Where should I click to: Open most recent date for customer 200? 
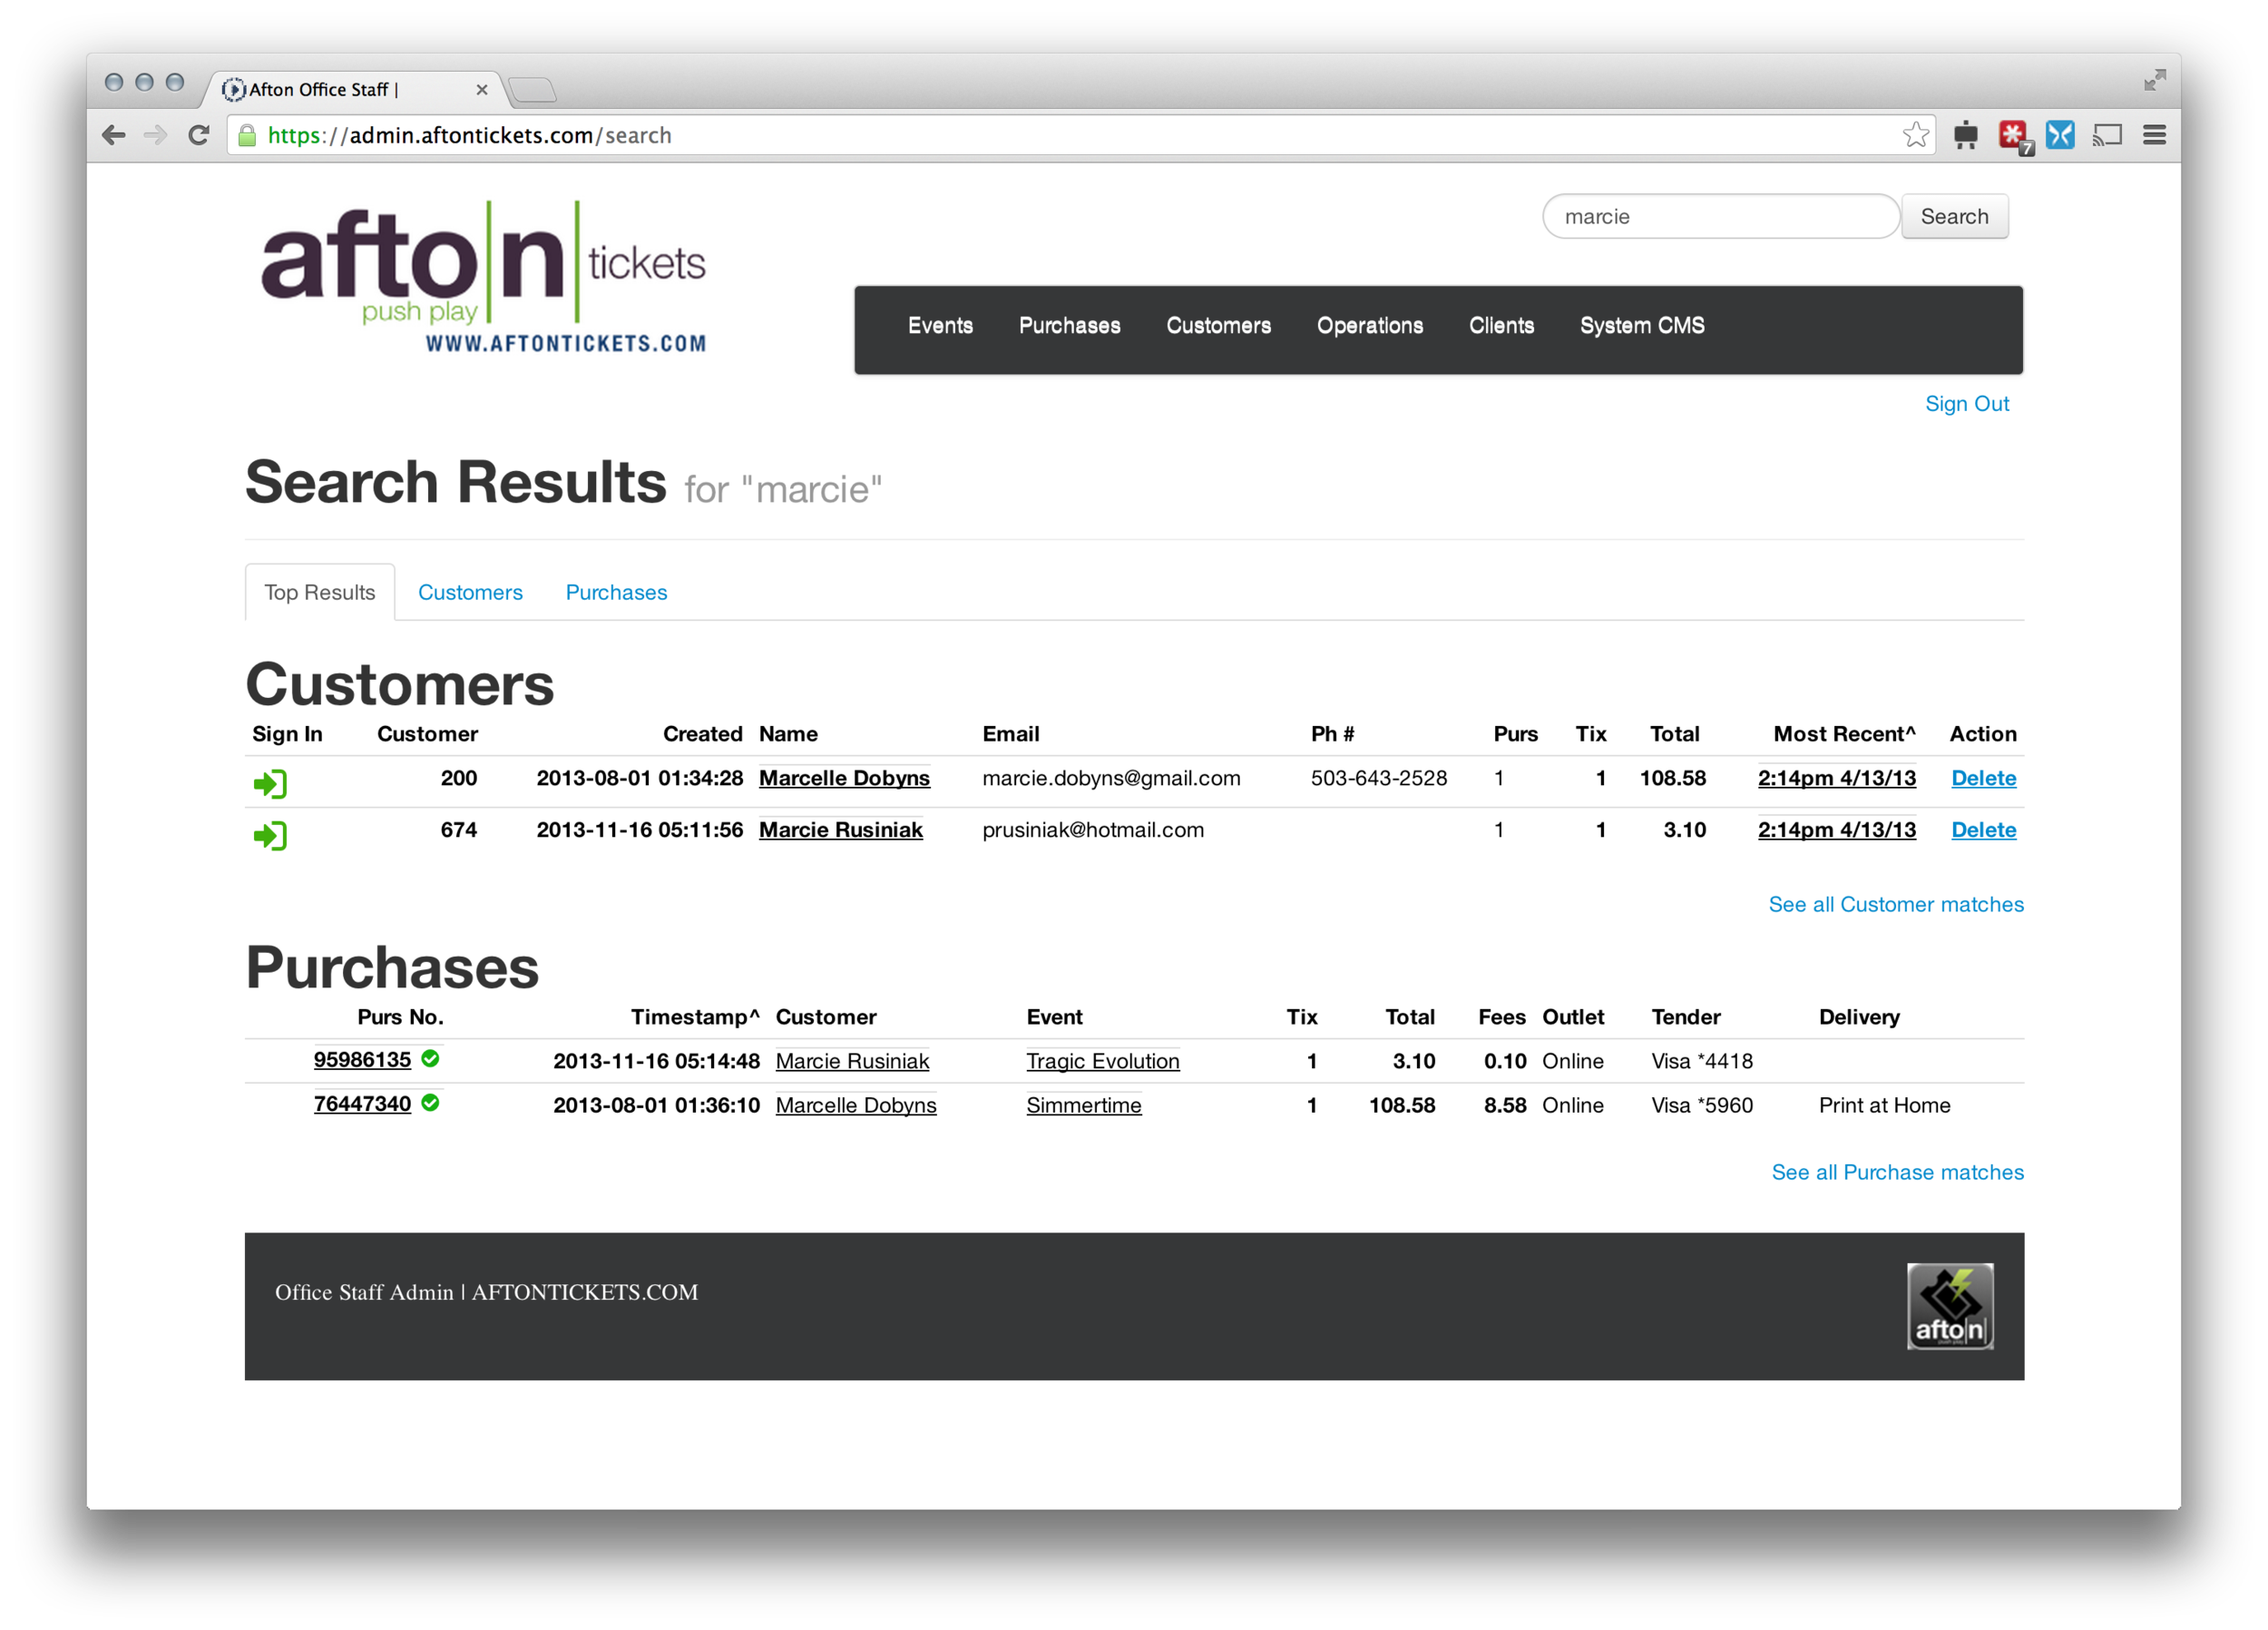pos(1836,779)
